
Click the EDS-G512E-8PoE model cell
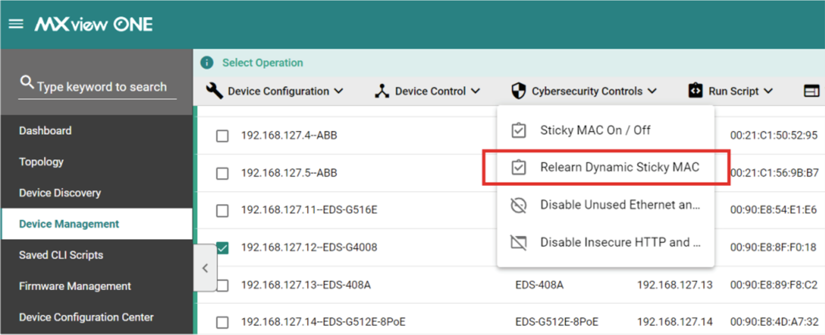coord(556,322)
